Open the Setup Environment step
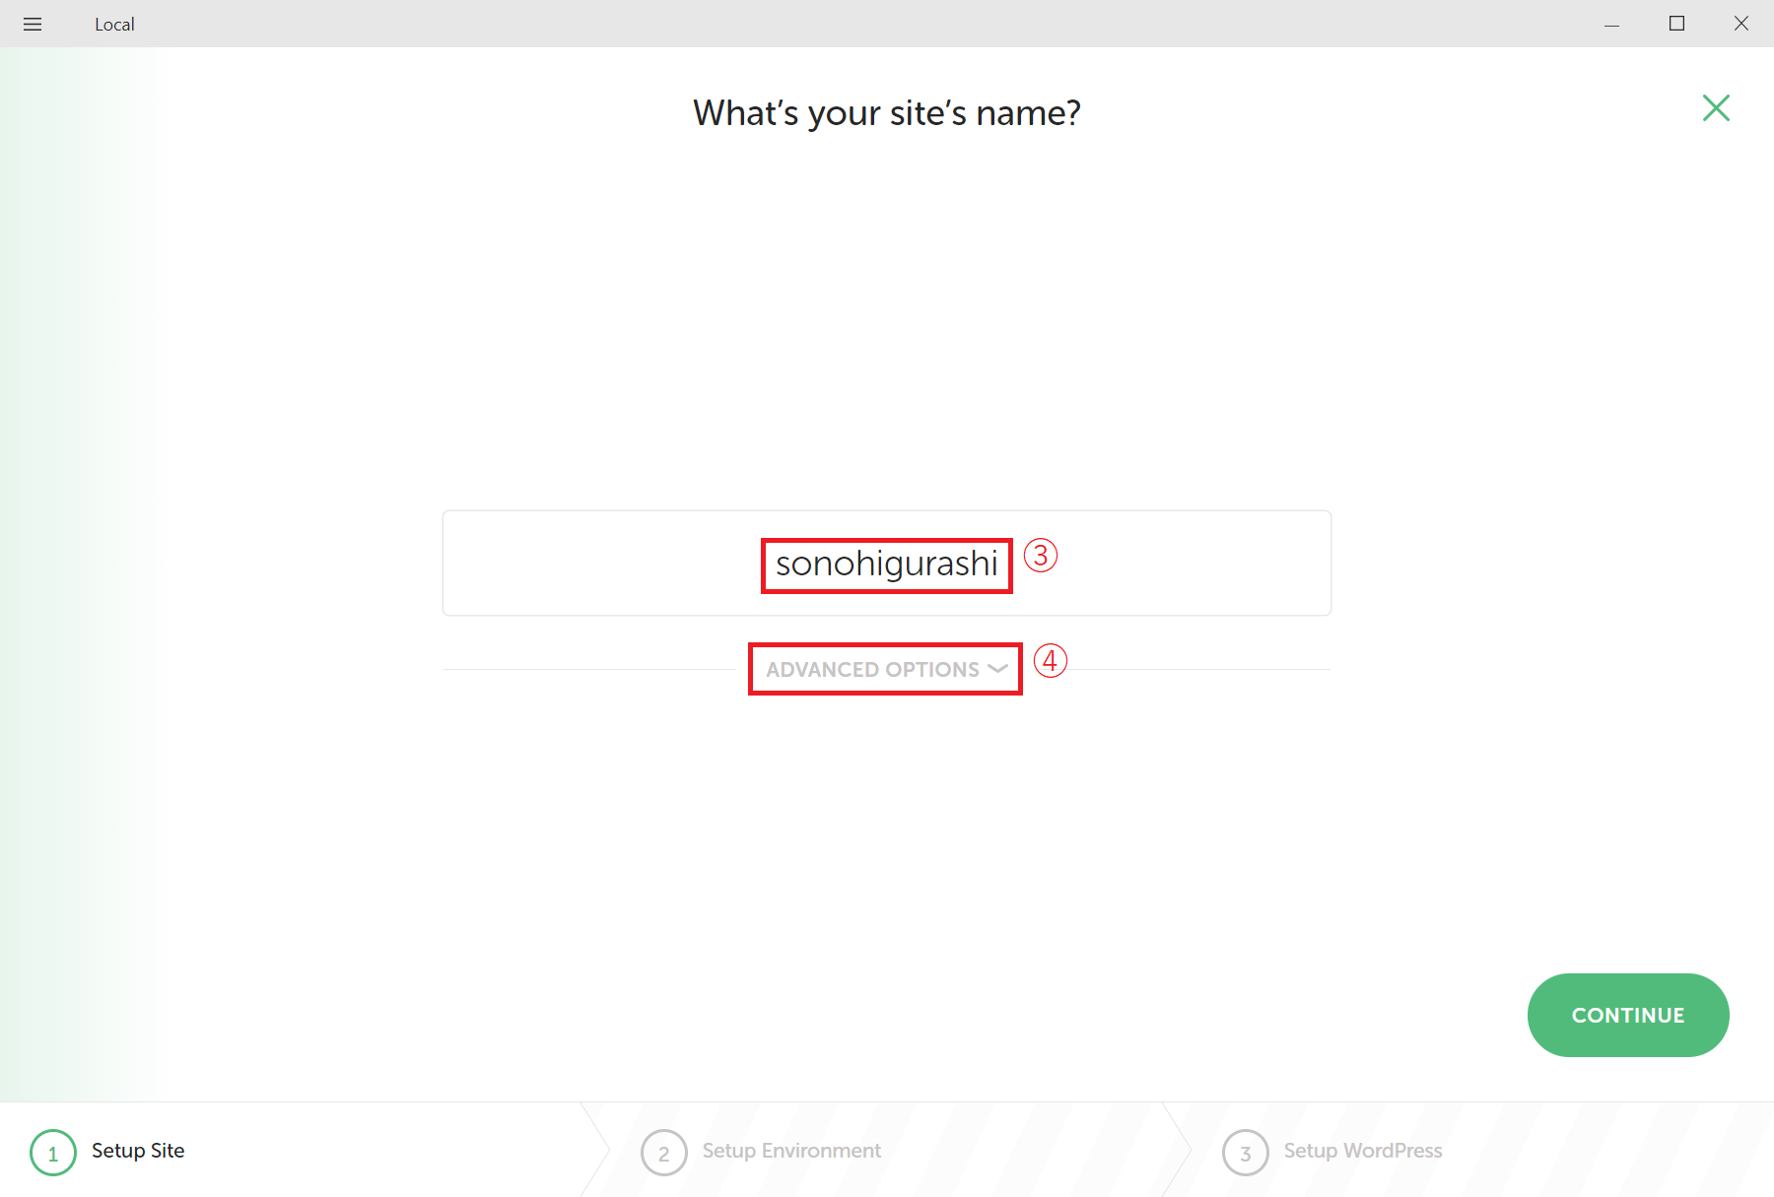The image size is (1774, 1197). [x=791, y=1151]
